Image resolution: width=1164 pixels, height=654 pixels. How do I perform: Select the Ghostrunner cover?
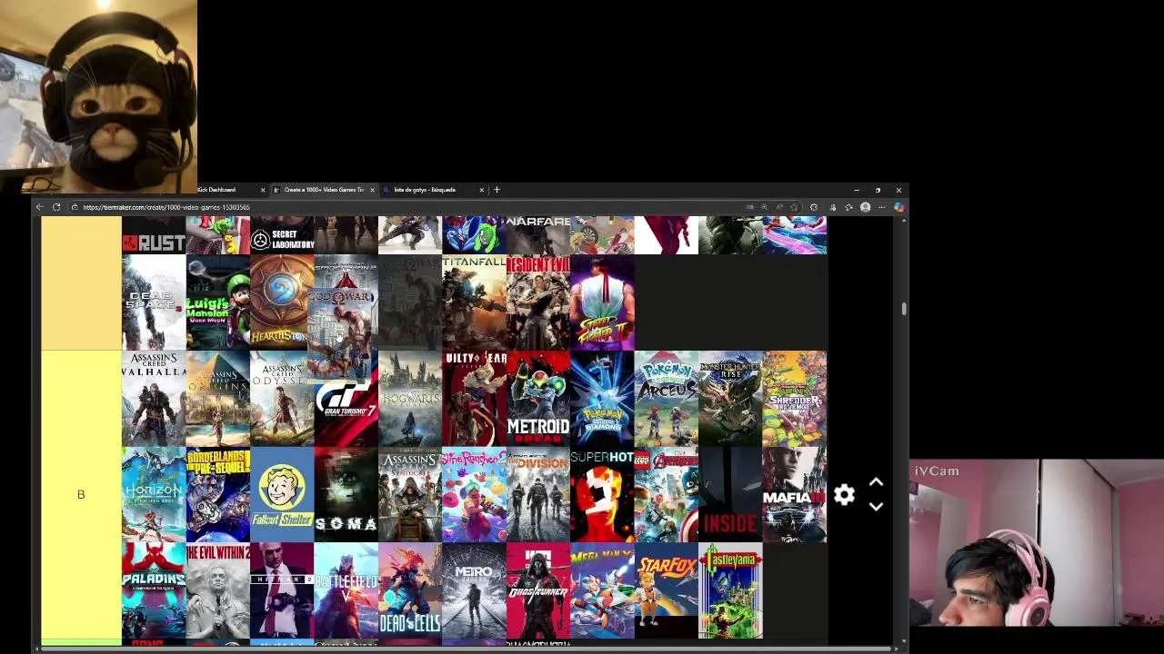click(538, 591)
